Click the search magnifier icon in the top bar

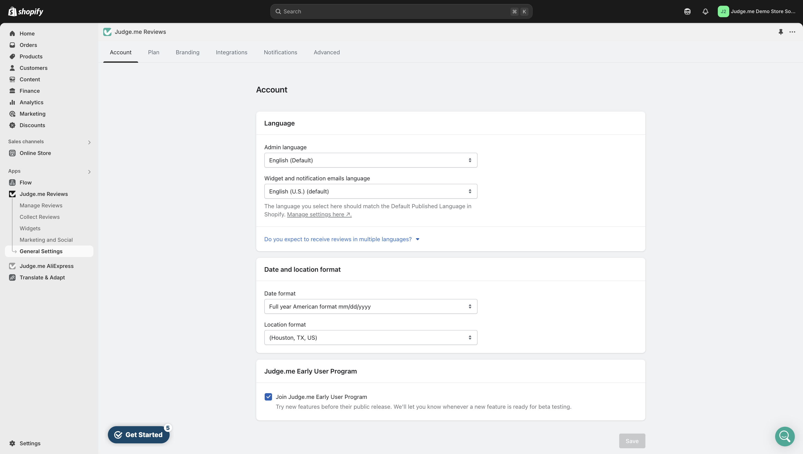point(278,11)
